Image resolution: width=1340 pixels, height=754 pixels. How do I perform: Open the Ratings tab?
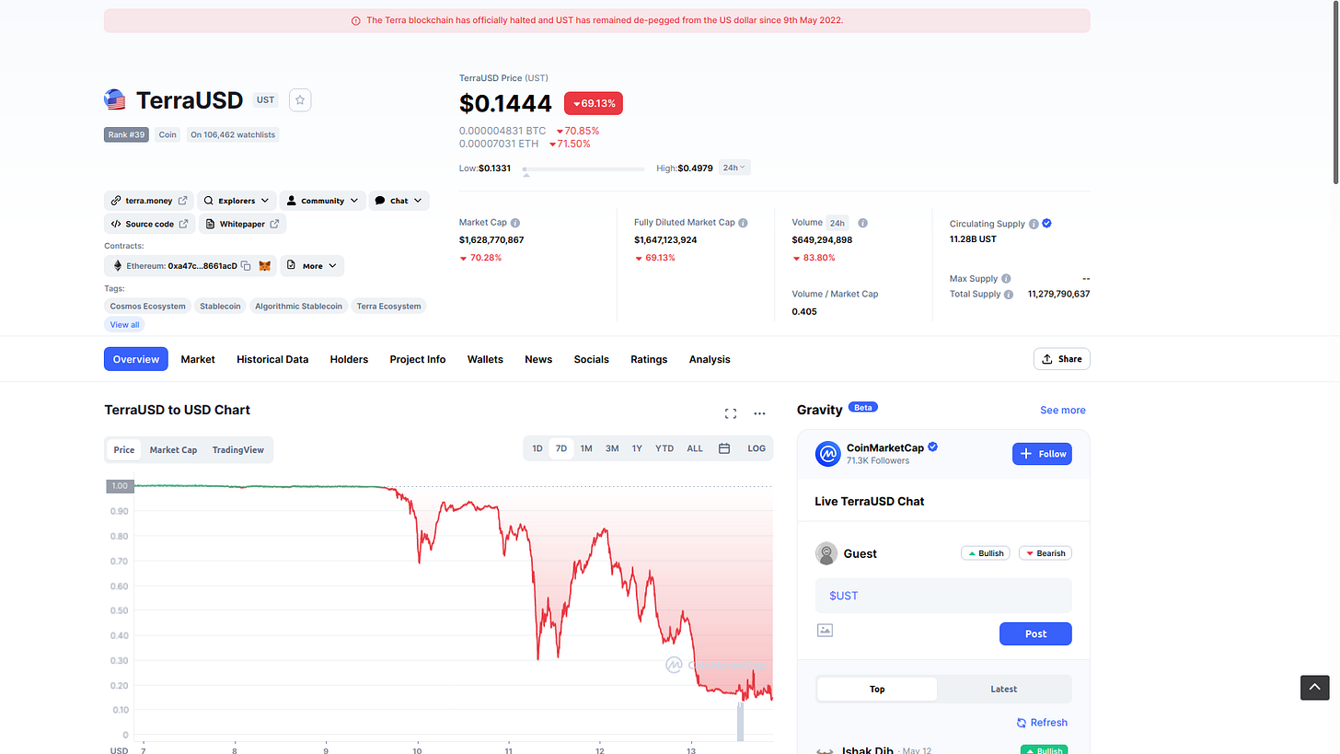[649, 359]
